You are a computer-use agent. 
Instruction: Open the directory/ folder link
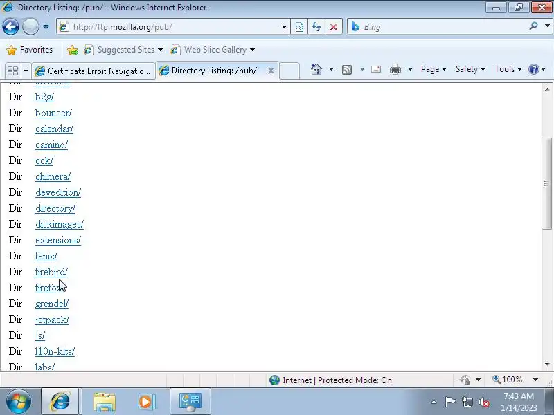55,208
